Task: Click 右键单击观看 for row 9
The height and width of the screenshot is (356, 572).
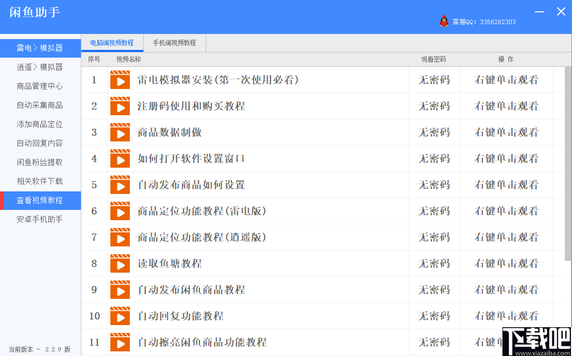Action: (507, 290)
